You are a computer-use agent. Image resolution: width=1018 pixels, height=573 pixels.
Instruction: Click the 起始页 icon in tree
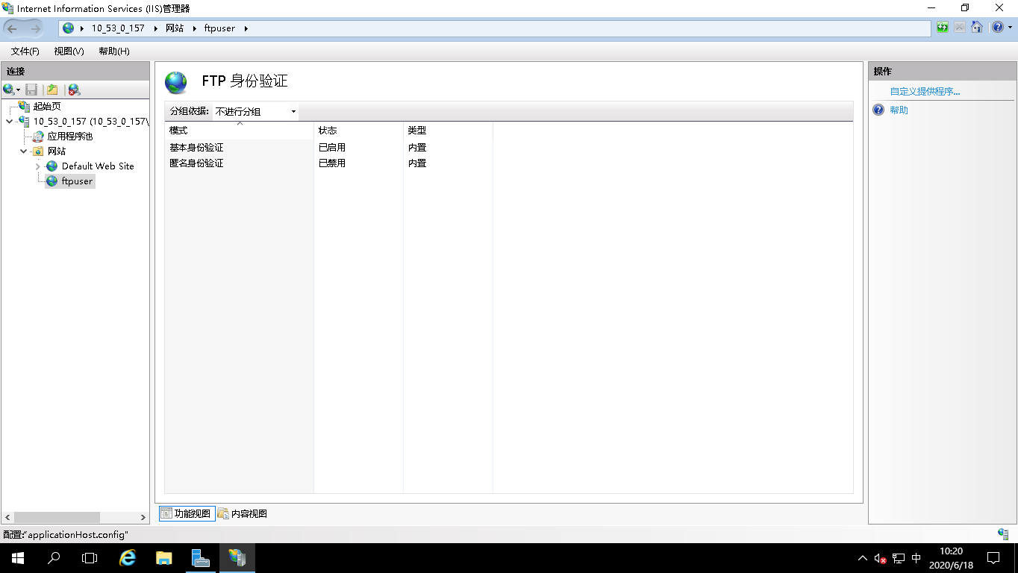24,107
